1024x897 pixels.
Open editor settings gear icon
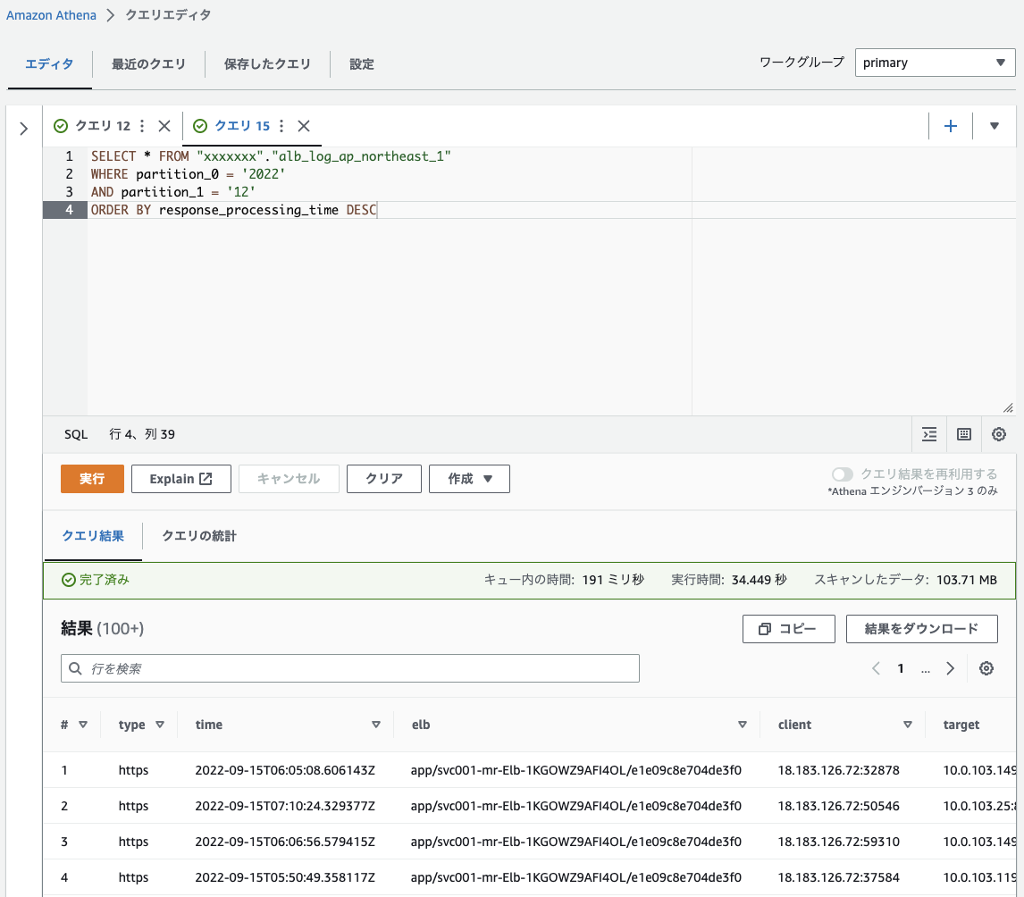[999, 435]
